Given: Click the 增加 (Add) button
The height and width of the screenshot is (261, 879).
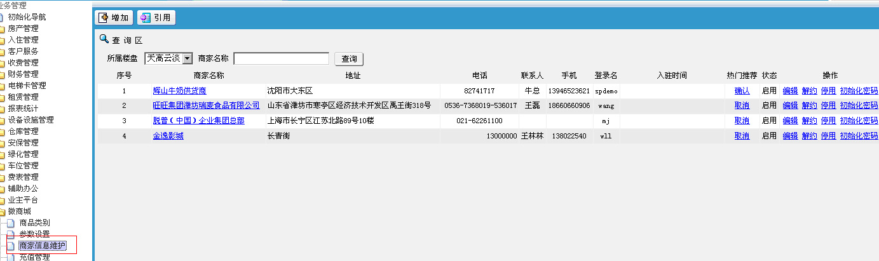Looking at the screenshot, I should pyautogui.click(x=114, y=18).
